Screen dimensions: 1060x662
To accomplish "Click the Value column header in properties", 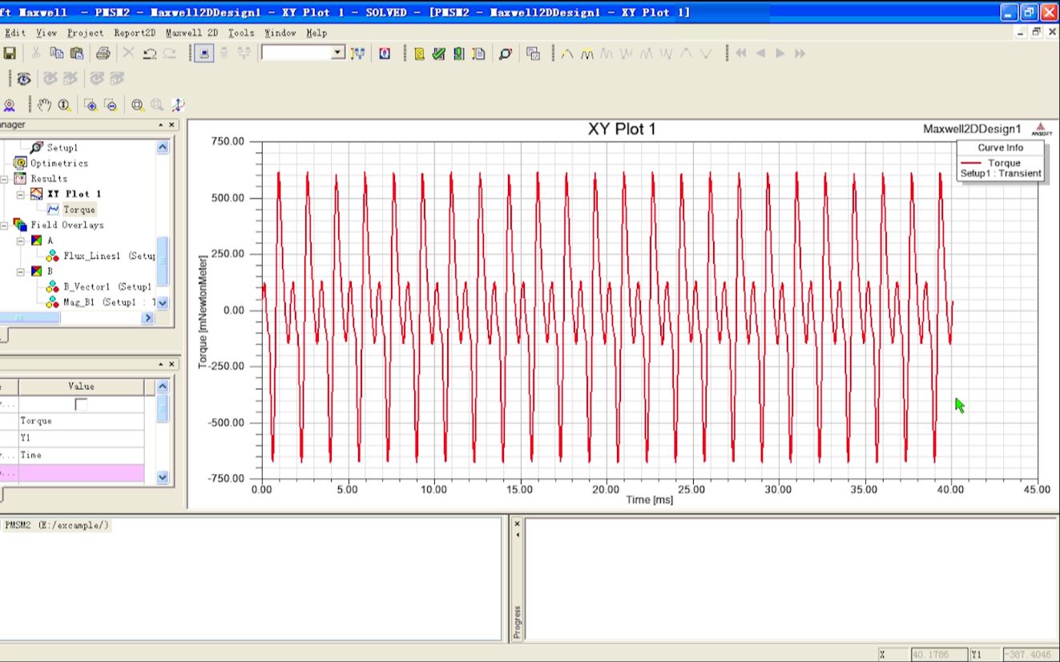I will pyautogui.click(x=81, y=387).
